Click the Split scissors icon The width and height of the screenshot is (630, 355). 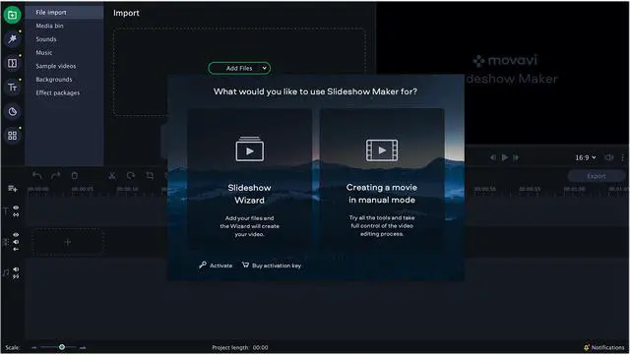(112, 175)
